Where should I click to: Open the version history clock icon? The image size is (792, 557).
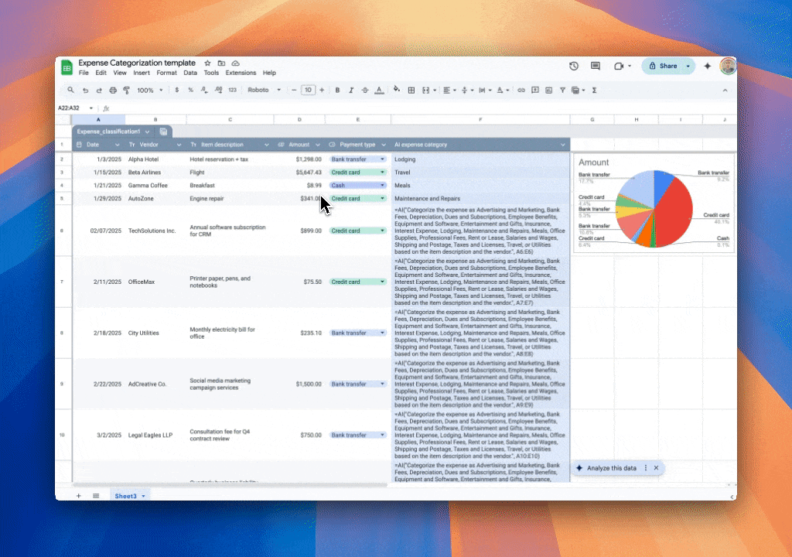point(574,67)
